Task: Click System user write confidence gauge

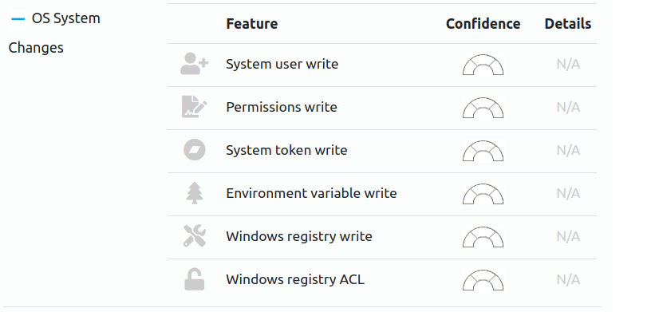Action: point(483,65)
